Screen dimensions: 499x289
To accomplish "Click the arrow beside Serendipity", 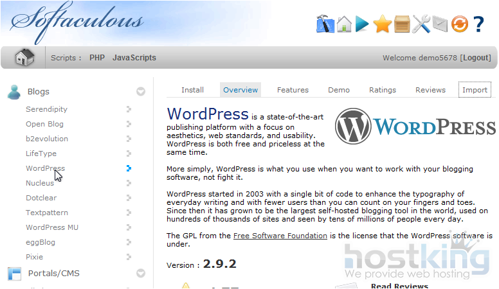I will coord(129,109).
